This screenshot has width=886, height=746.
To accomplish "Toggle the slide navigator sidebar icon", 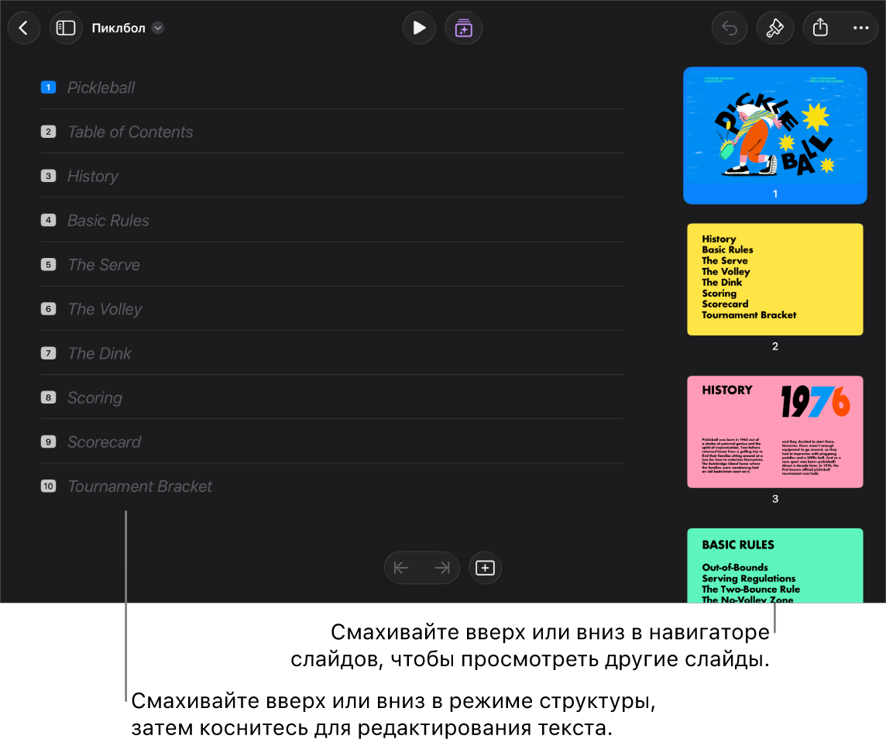I will point(66,28).
